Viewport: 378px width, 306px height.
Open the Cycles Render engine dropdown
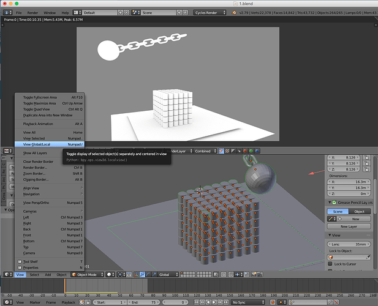(x=210, y=12)
